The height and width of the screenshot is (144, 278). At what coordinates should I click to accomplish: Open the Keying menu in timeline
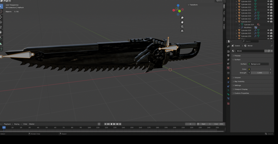tap(17, 124)
